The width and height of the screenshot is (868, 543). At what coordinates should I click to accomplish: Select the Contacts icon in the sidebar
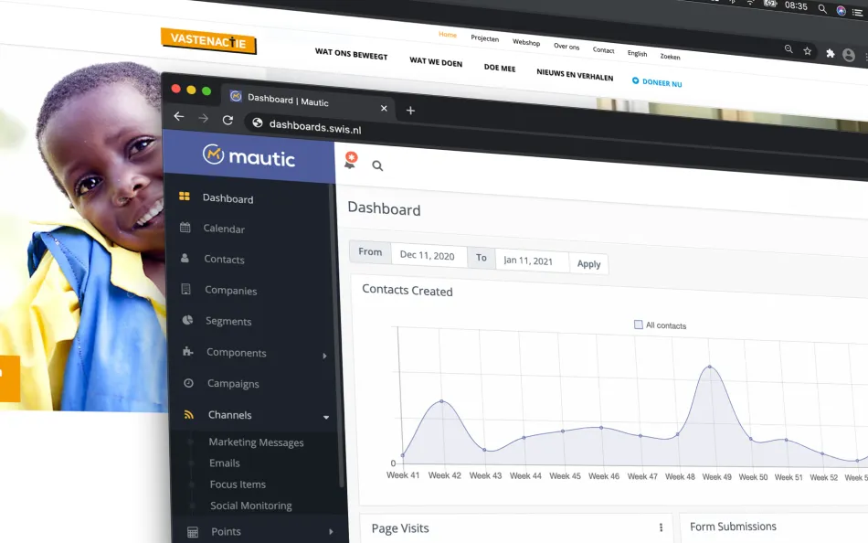[185, 259]
